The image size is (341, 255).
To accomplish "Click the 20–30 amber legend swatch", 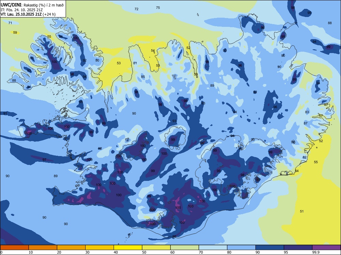I will [71, 248].
